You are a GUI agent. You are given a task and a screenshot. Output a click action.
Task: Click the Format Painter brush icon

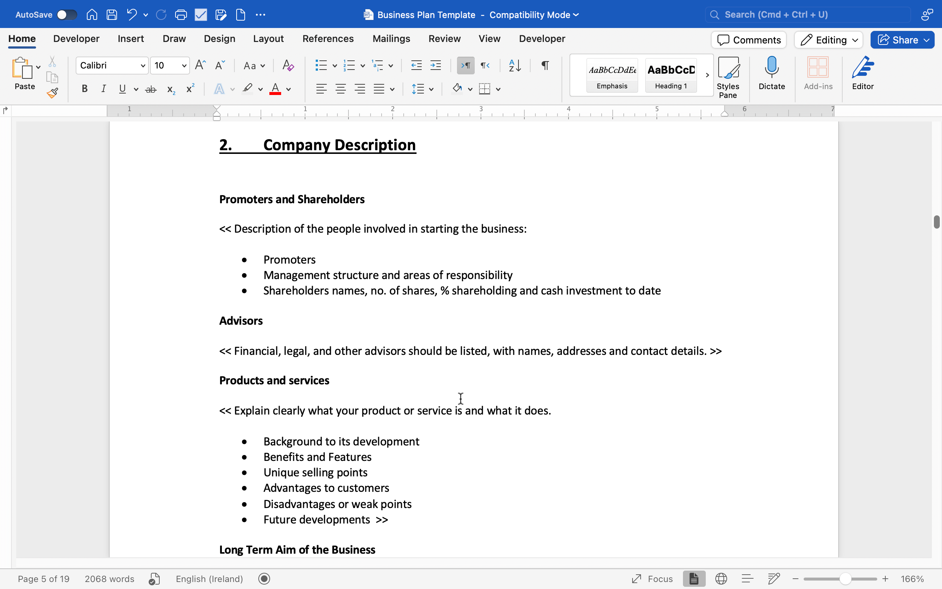(x=52, y=93)
